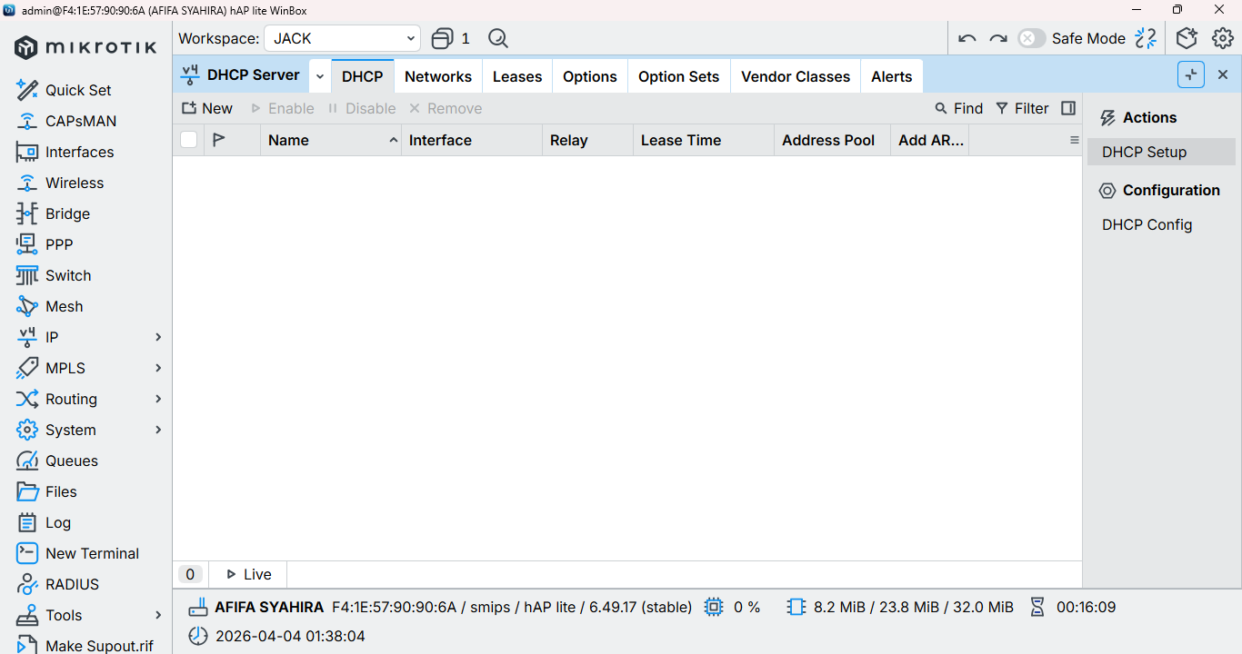Screen dimensions: 1242x654
Task: Switch to the Networks tab
Action: tap(438, 76)
